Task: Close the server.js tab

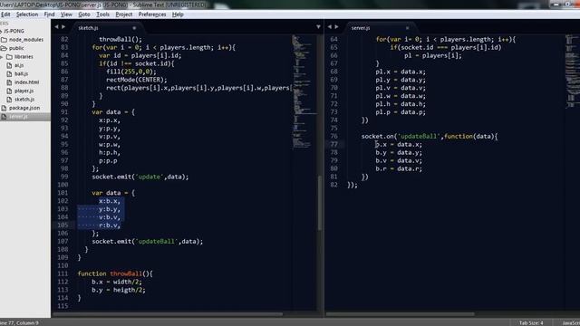Action: (407, 28)
